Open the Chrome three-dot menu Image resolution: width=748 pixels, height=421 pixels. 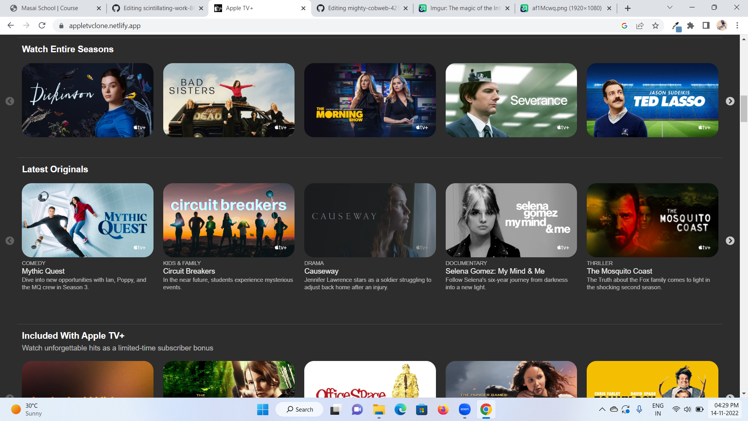pyautogui.click(x=737, y=26)
